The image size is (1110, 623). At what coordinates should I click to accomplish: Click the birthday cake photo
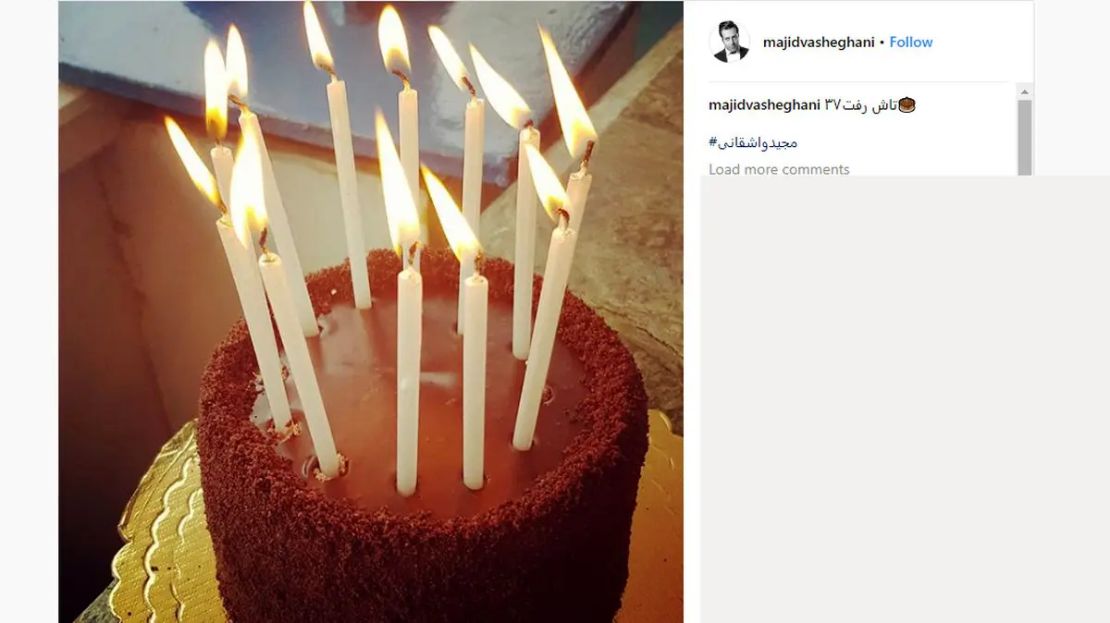coord(371,311)
